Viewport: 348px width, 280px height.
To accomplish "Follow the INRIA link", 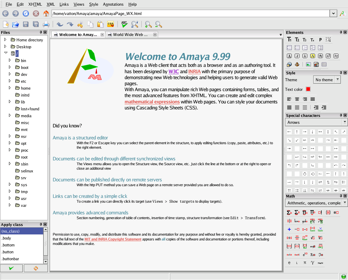I will [x=194, y=72].
